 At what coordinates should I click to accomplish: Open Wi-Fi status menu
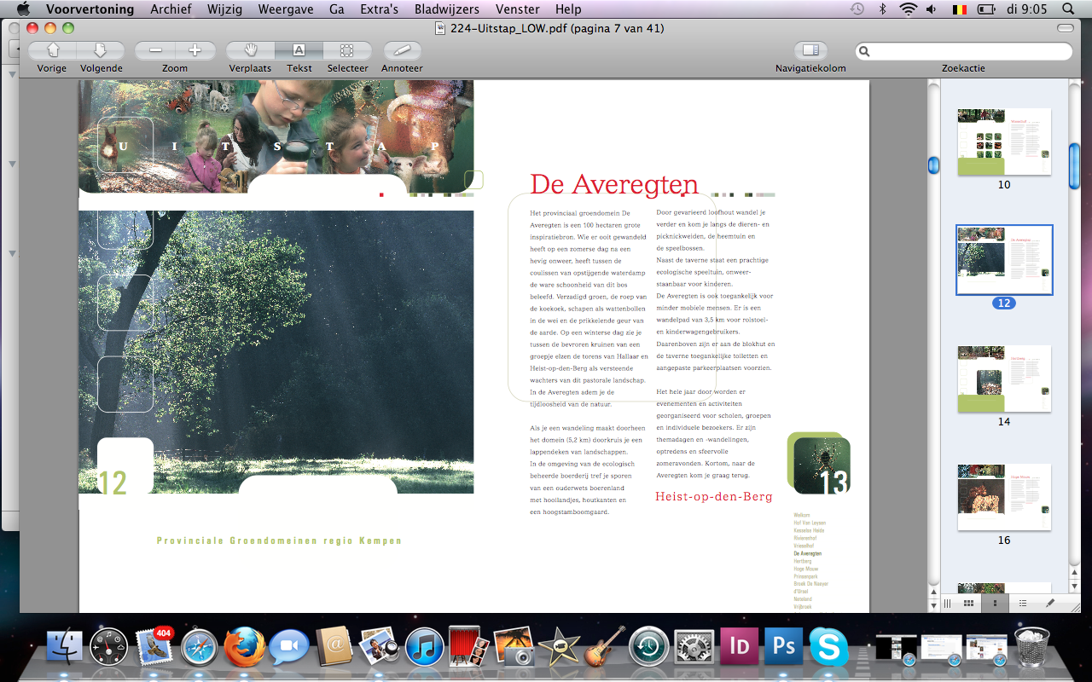(908, 9)
